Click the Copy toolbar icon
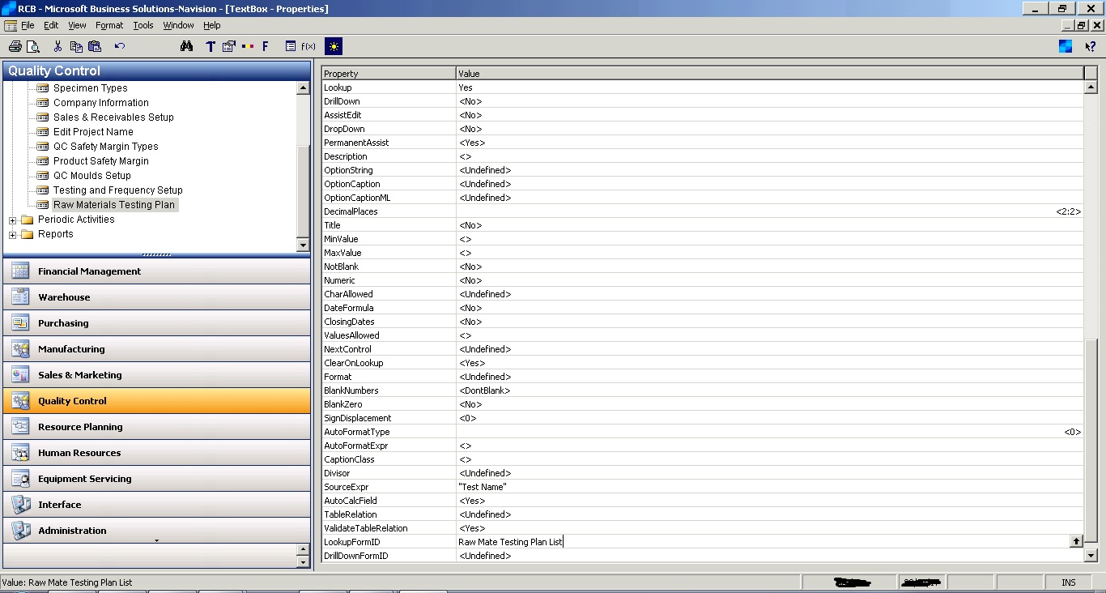 point(76,46)
